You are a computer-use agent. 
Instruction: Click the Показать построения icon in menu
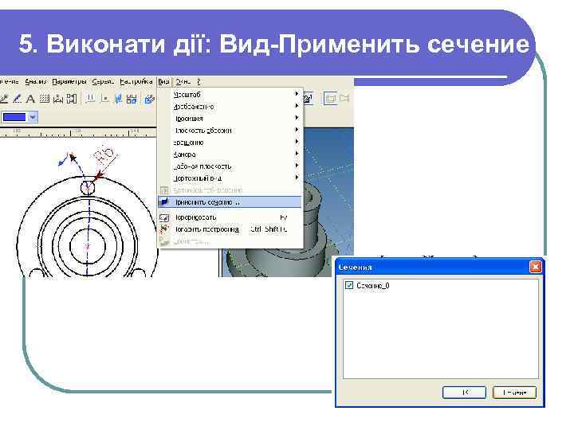pyautogui.click(x=164, y=229)
